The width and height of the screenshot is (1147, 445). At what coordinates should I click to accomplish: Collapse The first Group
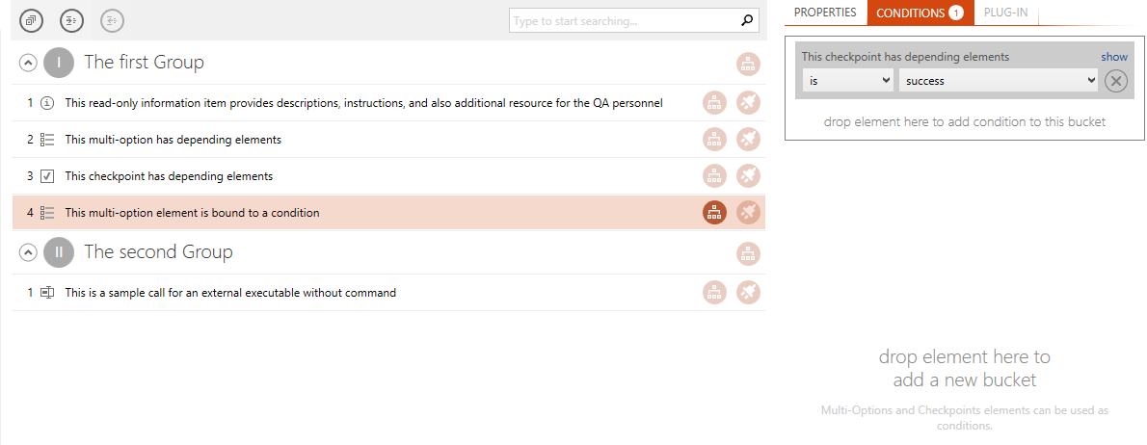pyautogui.click(x=27, y=63)
